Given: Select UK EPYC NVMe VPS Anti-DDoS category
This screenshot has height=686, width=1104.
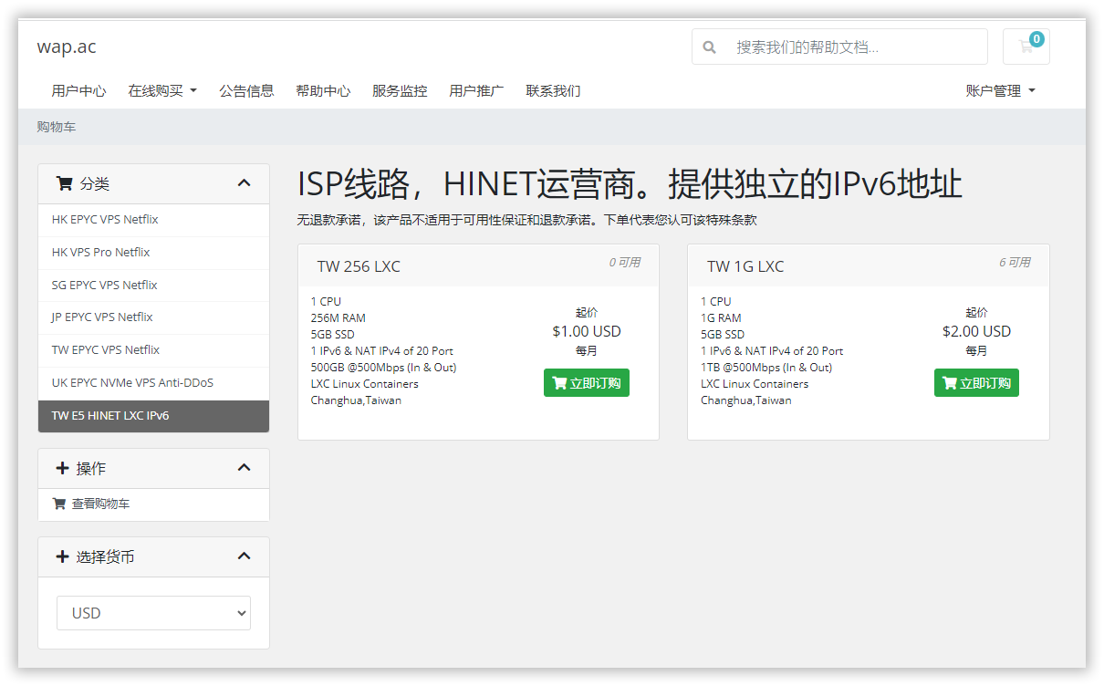Looking at the screenshot, I should (153, 383).
